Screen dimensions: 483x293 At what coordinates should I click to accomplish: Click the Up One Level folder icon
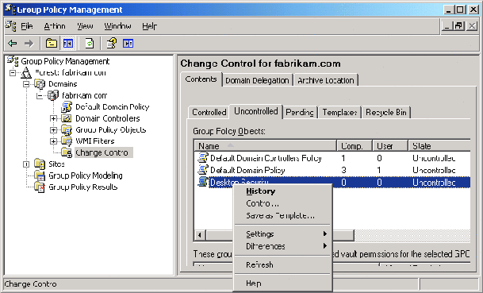tap(51, 44)
